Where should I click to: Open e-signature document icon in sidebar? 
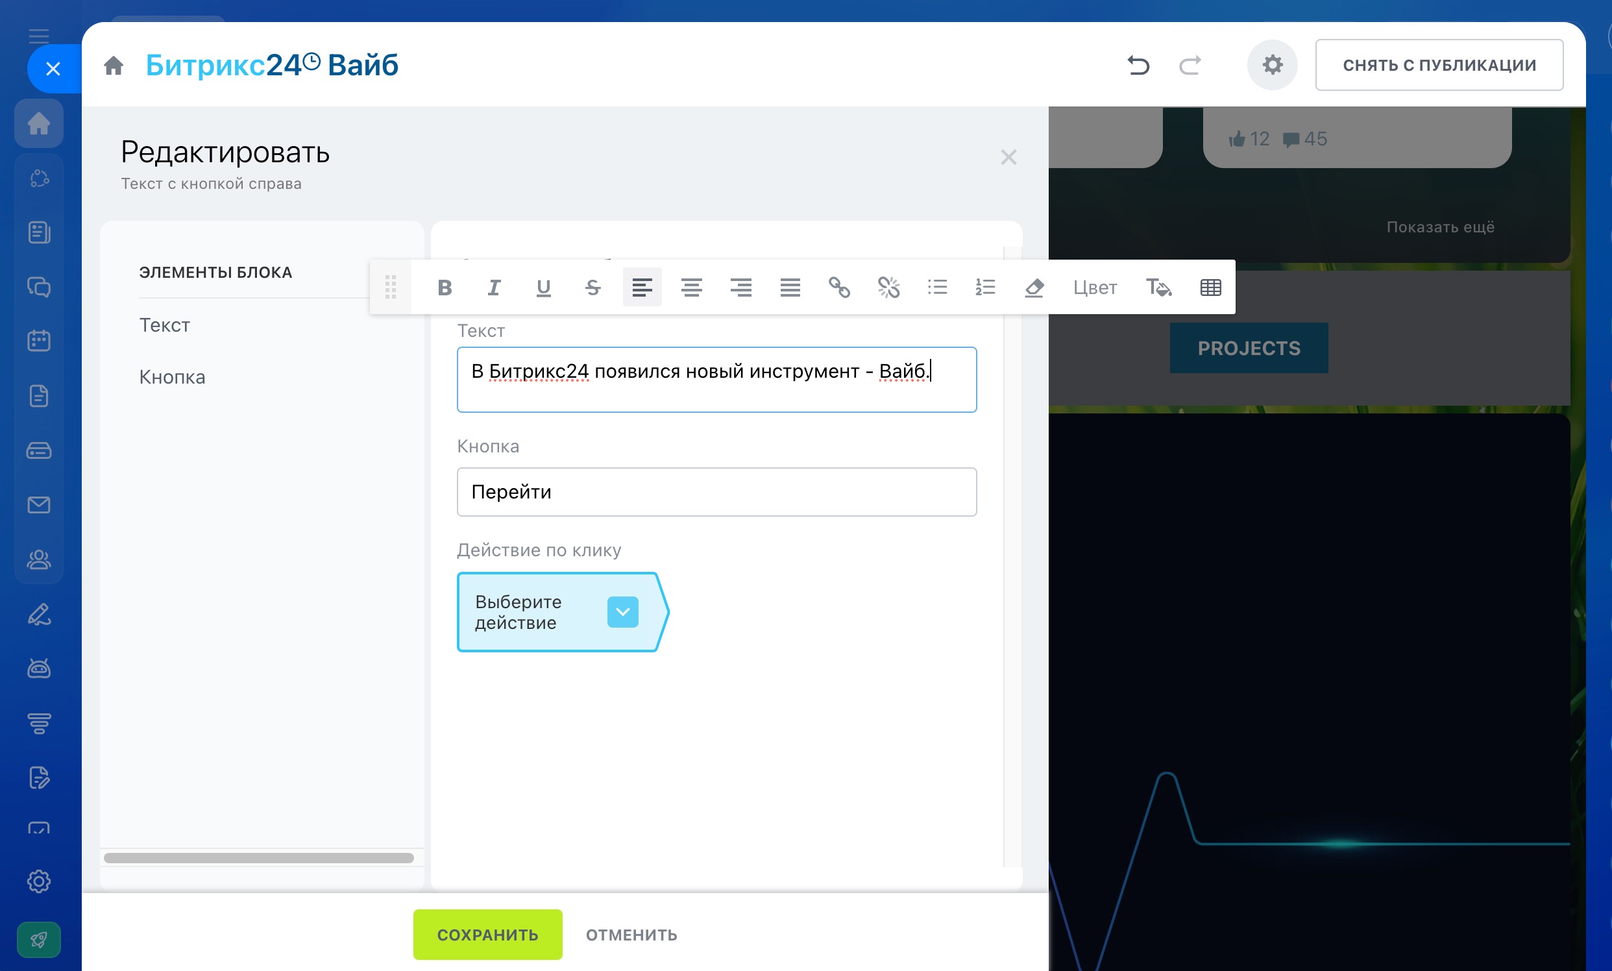click(39, 778)
